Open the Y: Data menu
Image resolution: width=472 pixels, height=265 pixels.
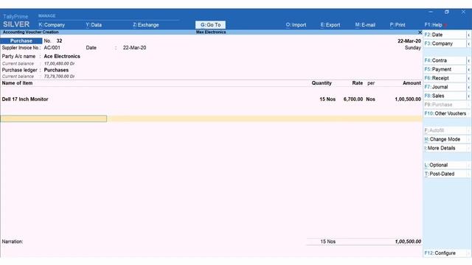(94, 25)
